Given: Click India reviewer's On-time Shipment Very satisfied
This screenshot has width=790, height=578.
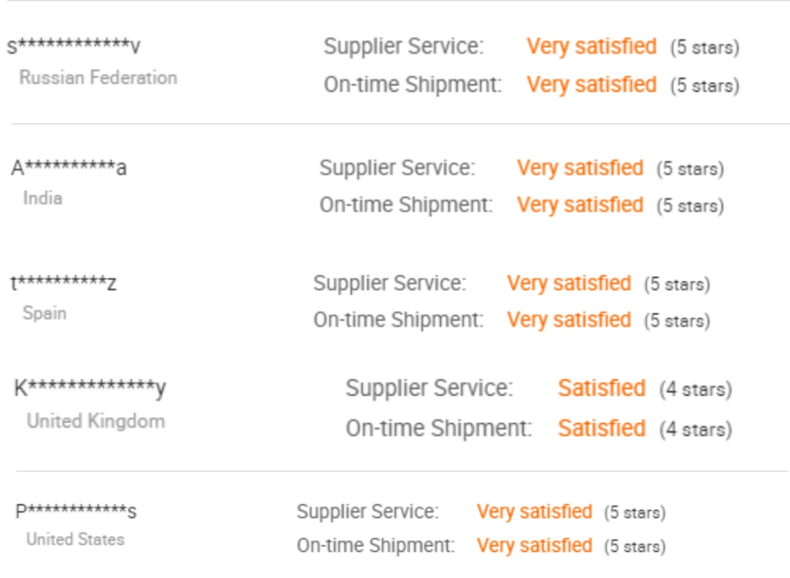Looking at the screenshot, I should [x=580, y=205].
